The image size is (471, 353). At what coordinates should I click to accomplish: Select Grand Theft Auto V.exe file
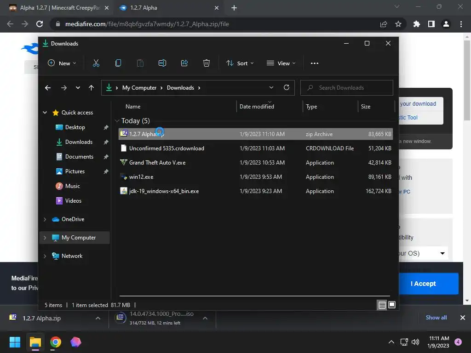coord(256,163)
